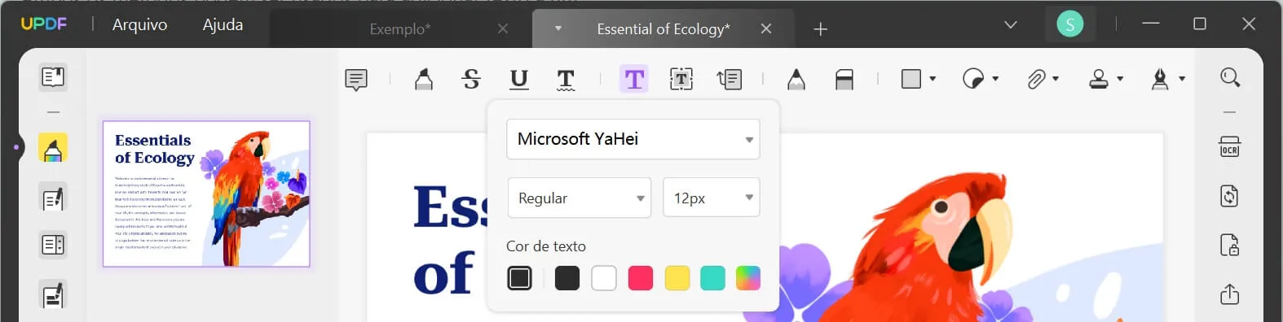Select the Attachment paperclip tool
The height and width of the screenshot is (322, 1283).
click(x=1036, y=79)
